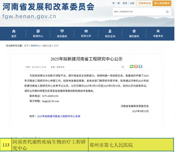
Task: Click the news icon above 新闻中心
Action: [x=38, y=31]
